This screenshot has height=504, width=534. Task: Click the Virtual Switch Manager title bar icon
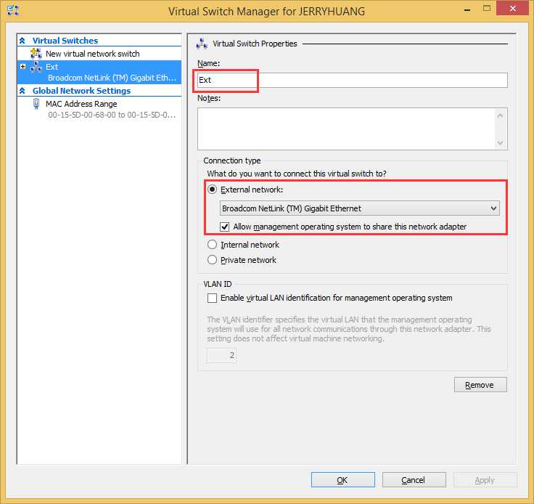tap(12, 11)
